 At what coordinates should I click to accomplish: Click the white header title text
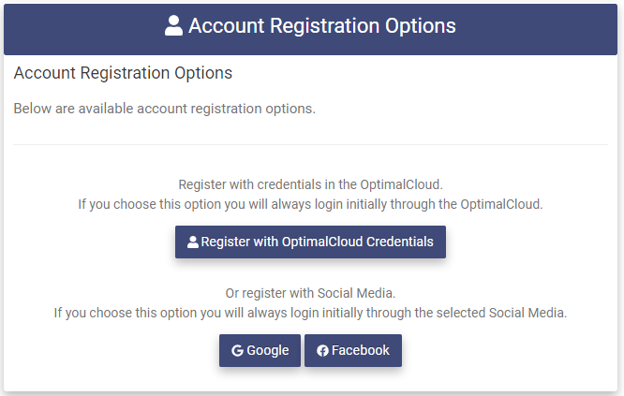pyautogui.click(x=321, y=26)
